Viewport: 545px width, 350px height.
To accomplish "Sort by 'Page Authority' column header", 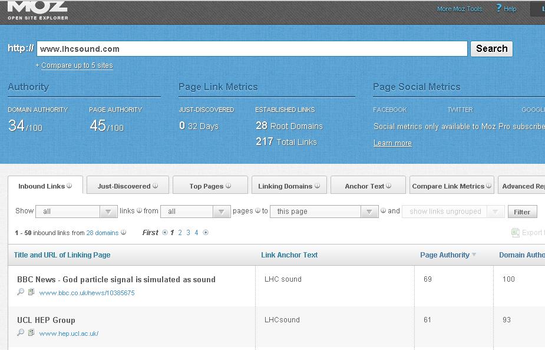I will (445, 255).
